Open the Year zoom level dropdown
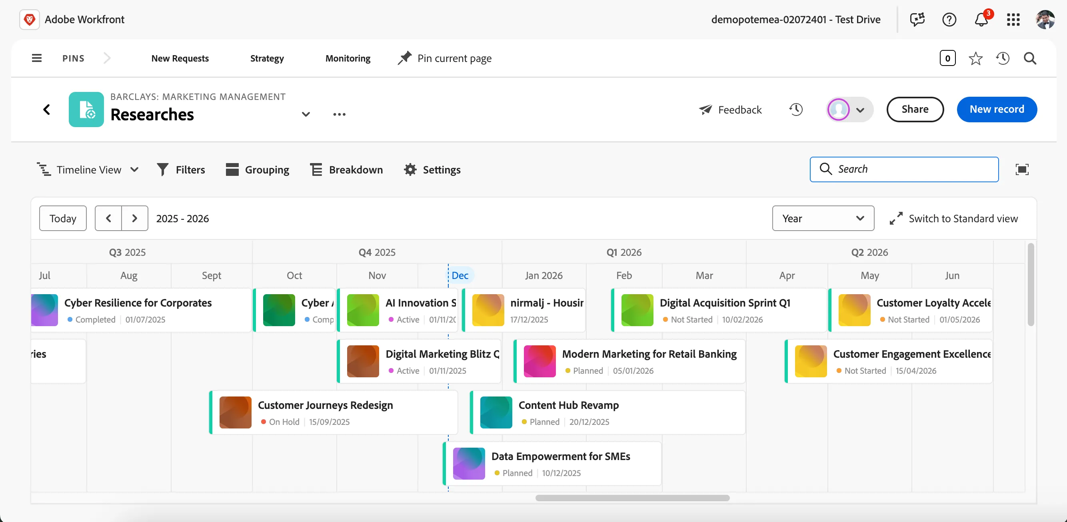Image resolution: width=1067 pixels, height=522 pixels. (x=823, y=218)
